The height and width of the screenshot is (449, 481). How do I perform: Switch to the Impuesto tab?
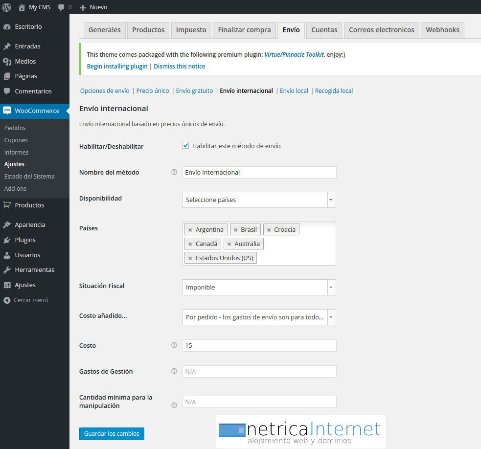click(x=191, y=30)
